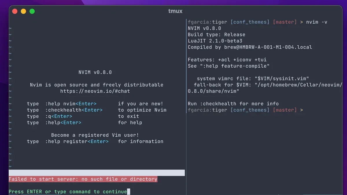This screenshot has width=347, height=195.
Task: Click the highlighted nvim status line bar
Action: point(97,173)
